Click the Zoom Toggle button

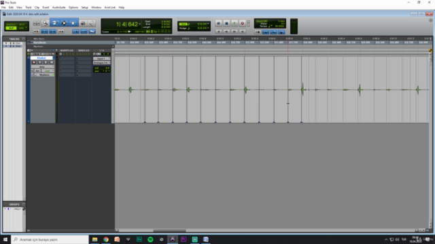36,23
